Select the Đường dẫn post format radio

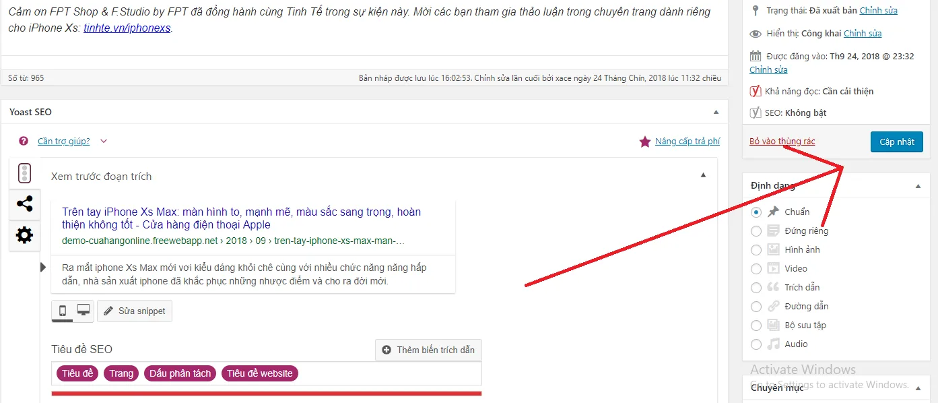756,307
